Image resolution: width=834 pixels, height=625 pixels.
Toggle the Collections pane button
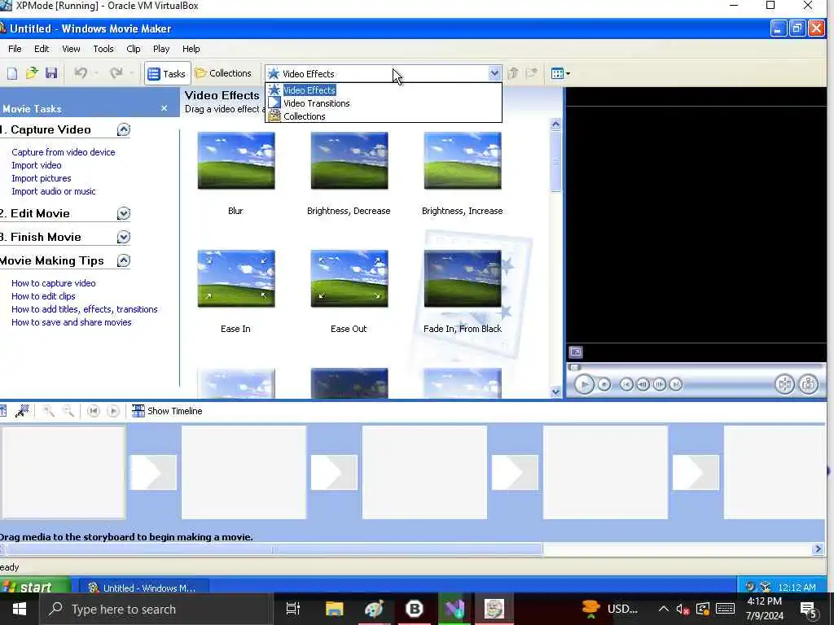pyautogui.click(x=223, y=73)
